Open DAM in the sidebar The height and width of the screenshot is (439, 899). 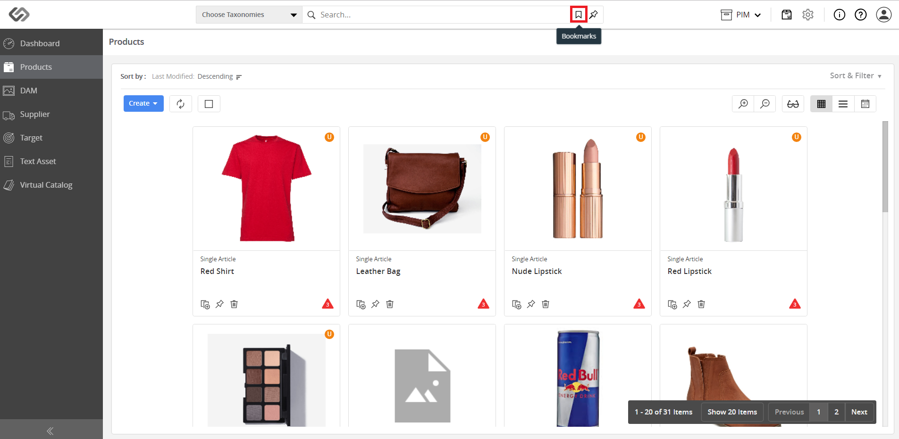click(51, 91)
